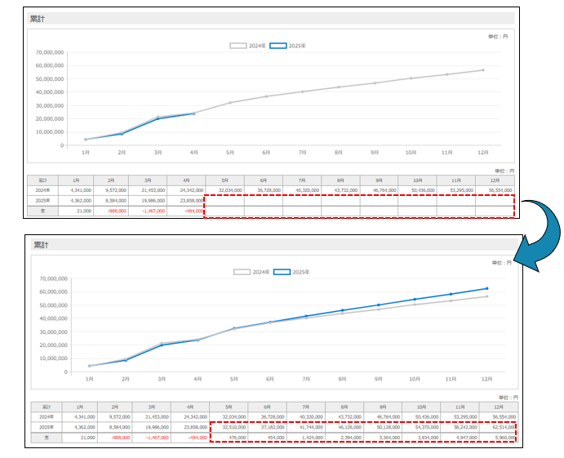Click the -988,000 red value in top table

(109, 211)
